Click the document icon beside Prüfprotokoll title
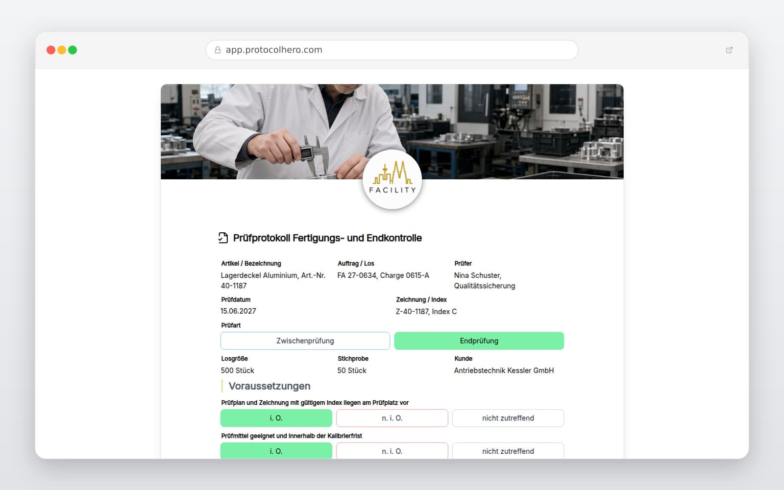This screenshot has height=490, width=784. 223,238
